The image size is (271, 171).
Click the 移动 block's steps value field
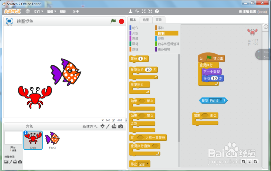click(214, 78)
